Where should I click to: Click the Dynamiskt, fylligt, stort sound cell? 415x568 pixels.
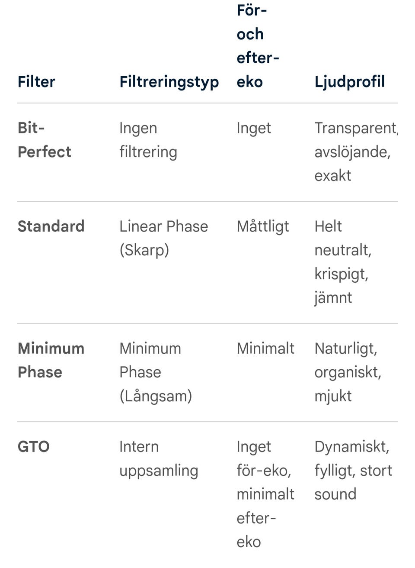(353, 471)
